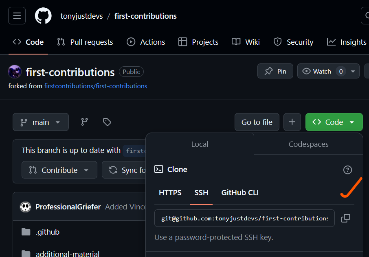Image resolution: width=369 pixels, height=257 pixels.
Task: Open the branches list icon
Action: click(x=84, y=122)
